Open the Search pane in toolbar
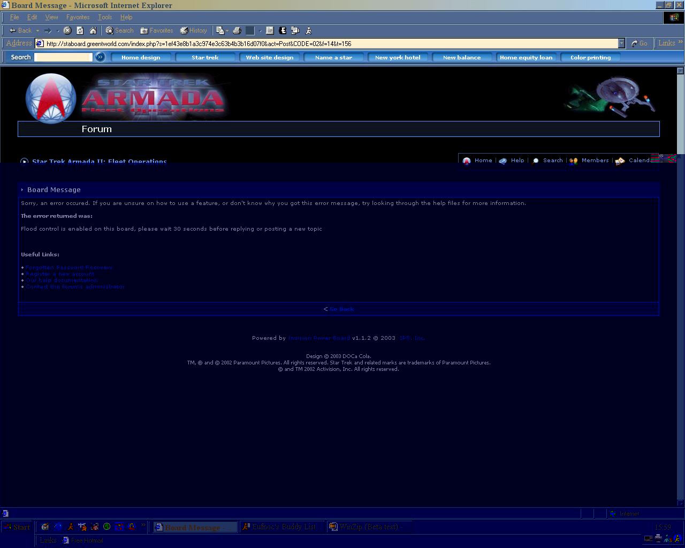The width and height of the screenshot is (685, 548). (119, 31)
